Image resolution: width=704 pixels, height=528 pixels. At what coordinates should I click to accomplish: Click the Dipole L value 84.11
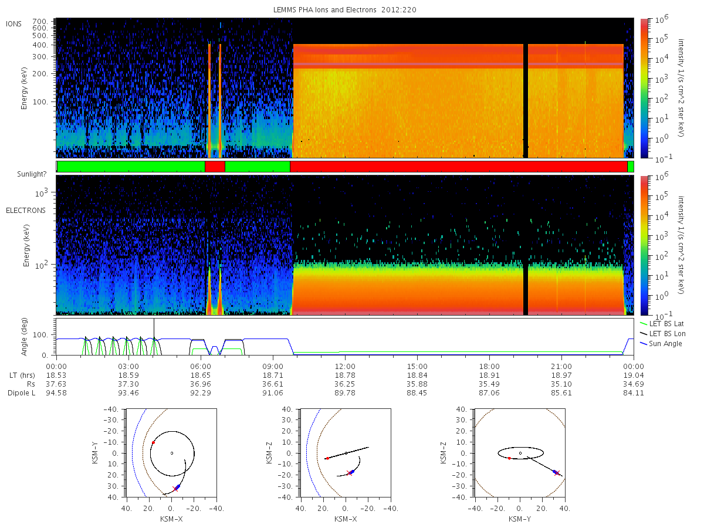point(634,393)
